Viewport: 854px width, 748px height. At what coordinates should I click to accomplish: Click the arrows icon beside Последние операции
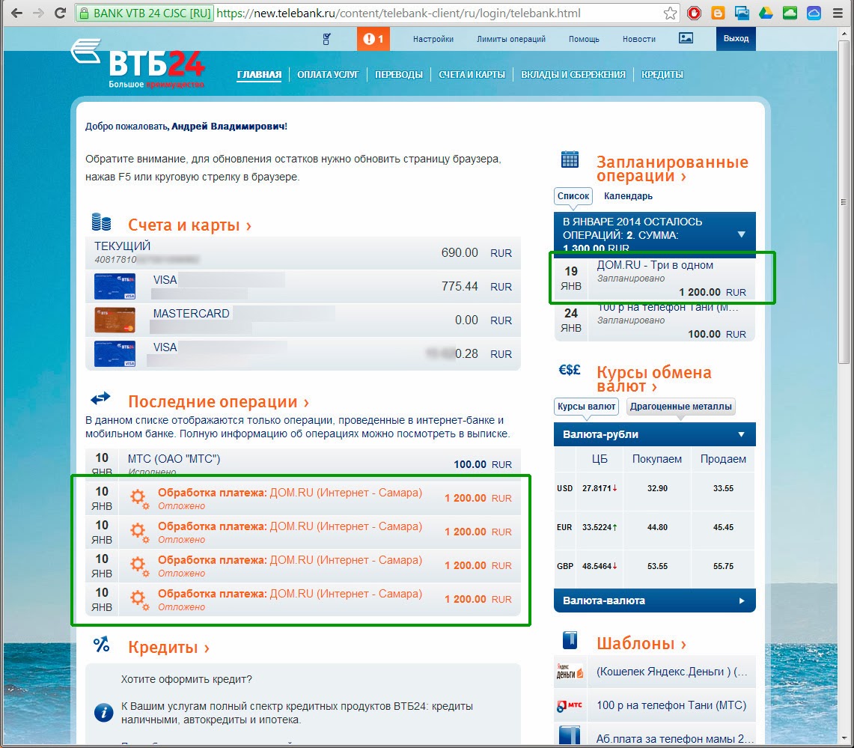(100, 399)
